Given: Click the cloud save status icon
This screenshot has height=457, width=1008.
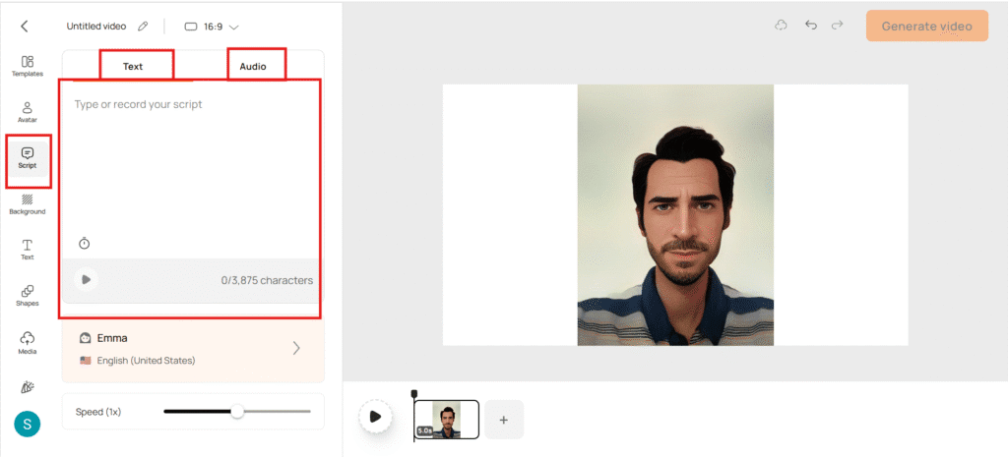Looking at the screenshot, I should pos(781,26).
